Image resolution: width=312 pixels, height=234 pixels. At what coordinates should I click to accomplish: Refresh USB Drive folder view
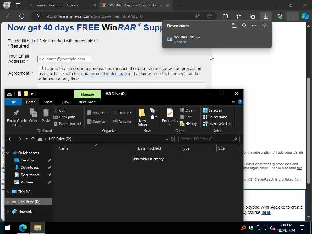(172, 139)
